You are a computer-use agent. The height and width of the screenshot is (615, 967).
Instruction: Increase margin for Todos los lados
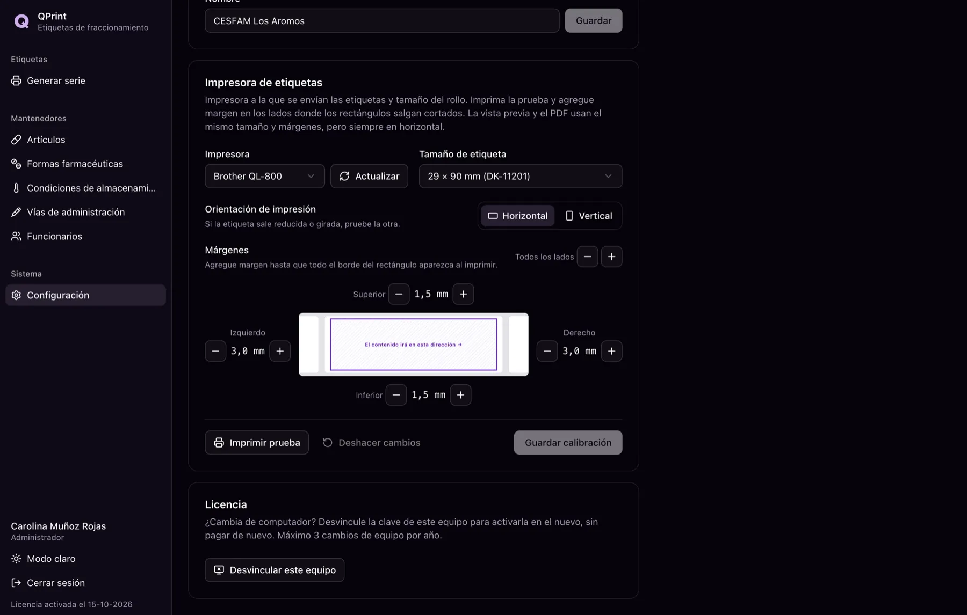tap(611, 257)
